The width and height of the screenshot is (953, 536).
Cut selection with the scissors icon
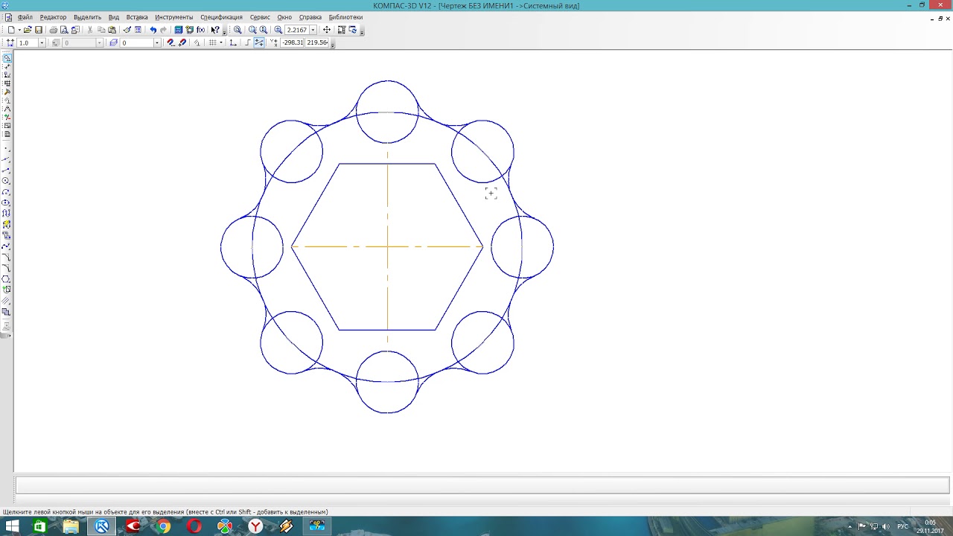tap(90, 30)
